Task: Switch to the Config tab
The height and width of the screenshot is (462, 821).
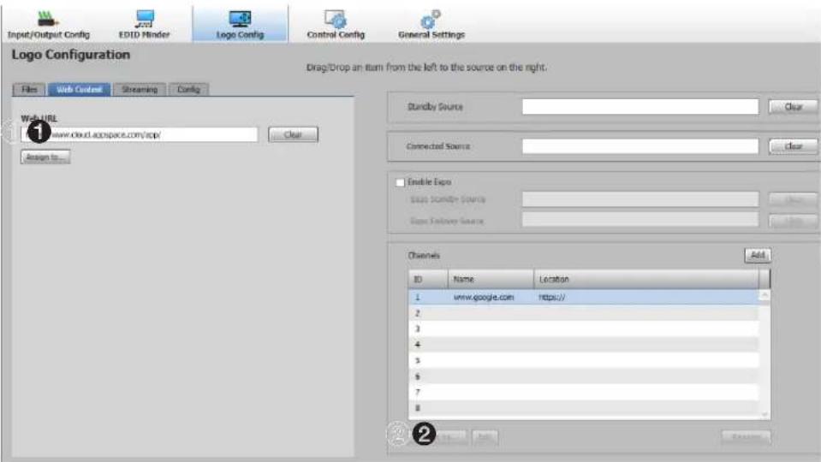Action: coord(188,90)
